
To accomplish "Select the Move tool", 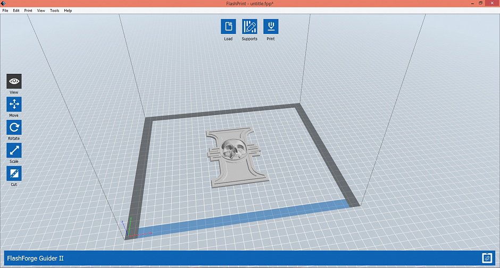I will pos(14,104).
